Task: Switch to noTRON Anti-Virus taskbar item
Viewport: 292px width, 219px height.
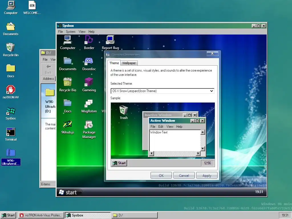Action: click(x=41, y=215)
